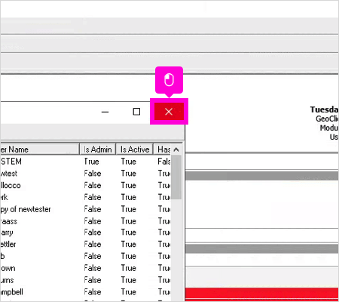Select the row ending in own

[x=85, y=268]
